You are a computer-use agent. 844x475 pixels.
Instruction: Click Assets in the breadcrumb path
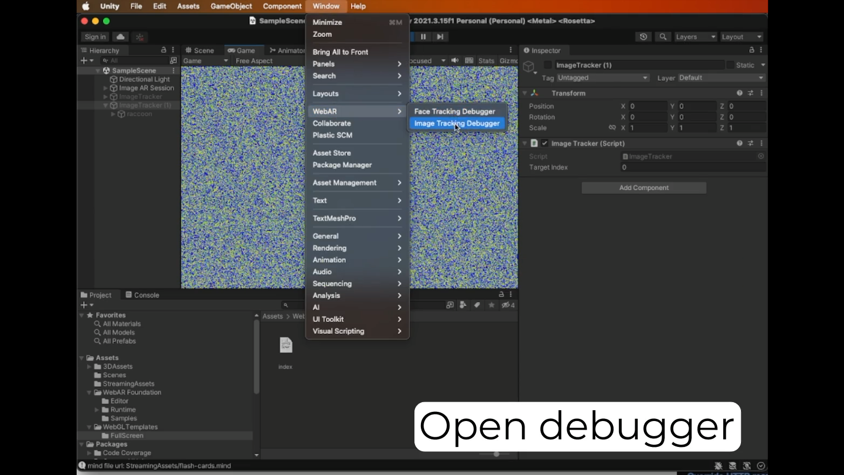pyautogui.click(x=273, y=316)
